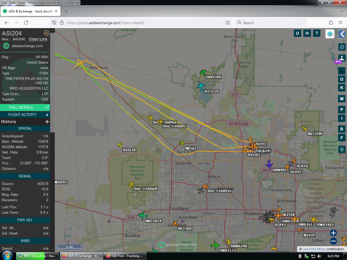Toggle the U map button
Viewport: 347px width, 260px height.
(297, 34)
